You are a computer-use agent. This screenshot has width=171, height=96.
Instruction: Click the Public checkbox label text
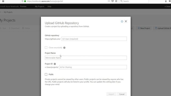[51, 74]
